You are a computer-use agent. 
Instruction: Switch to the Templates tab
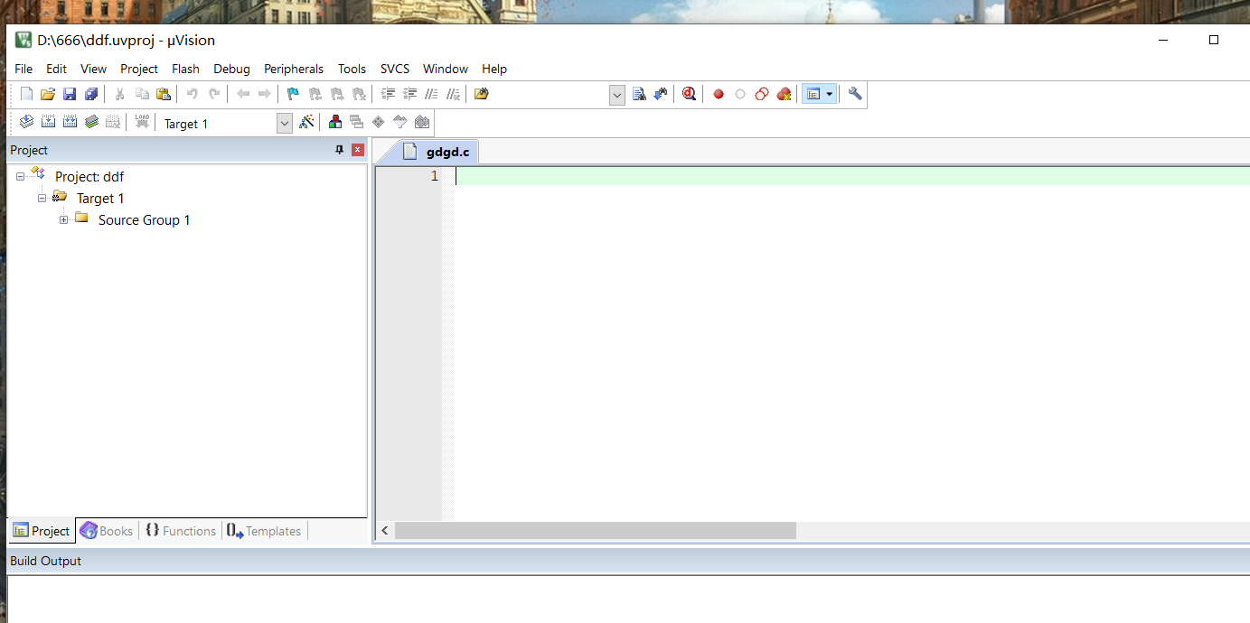point(264,531)
